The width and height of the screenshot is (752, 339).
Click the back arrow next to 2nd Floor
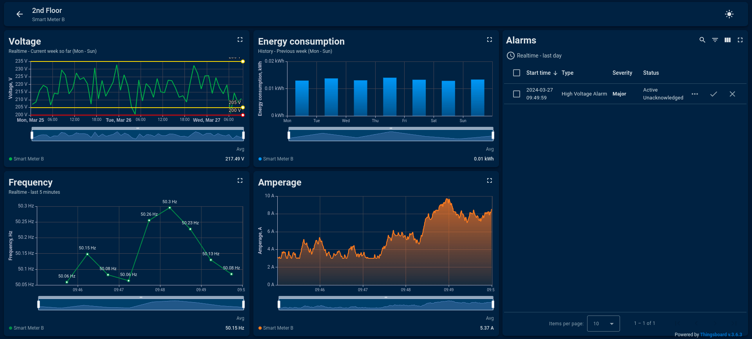(20, 14)
